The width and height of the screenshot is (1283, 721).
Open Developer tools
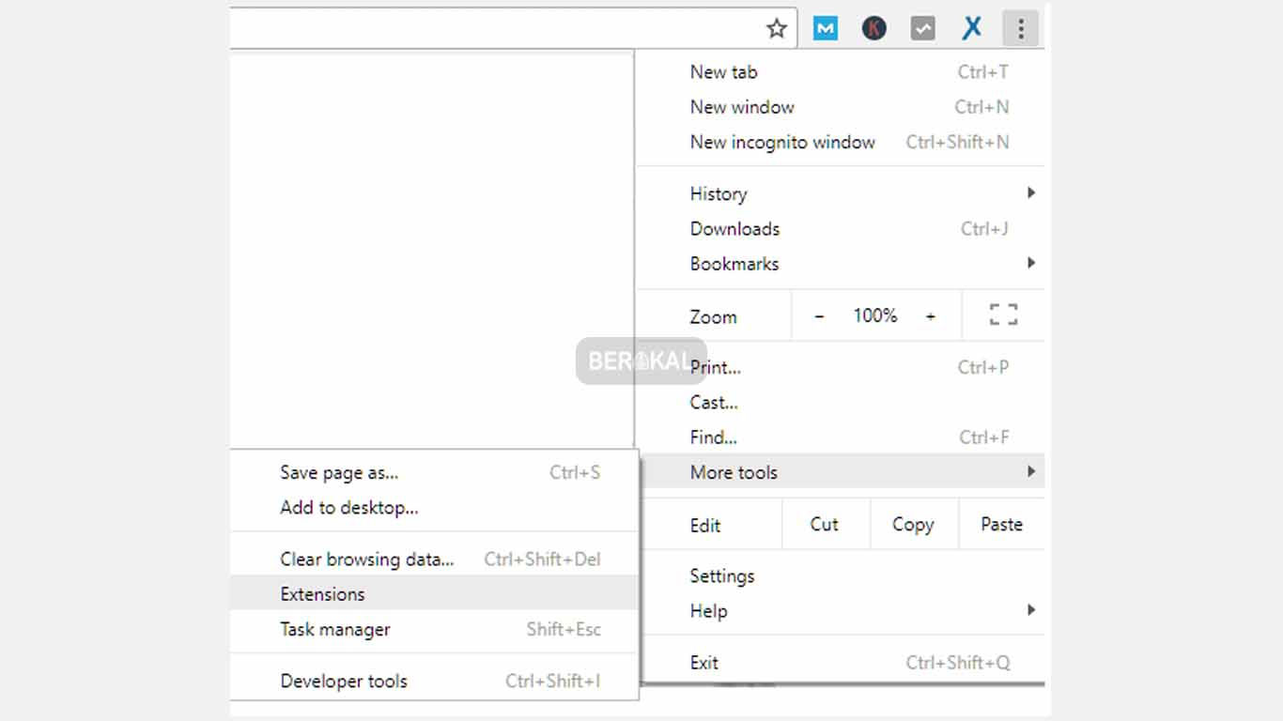click(x=344, y=682)
